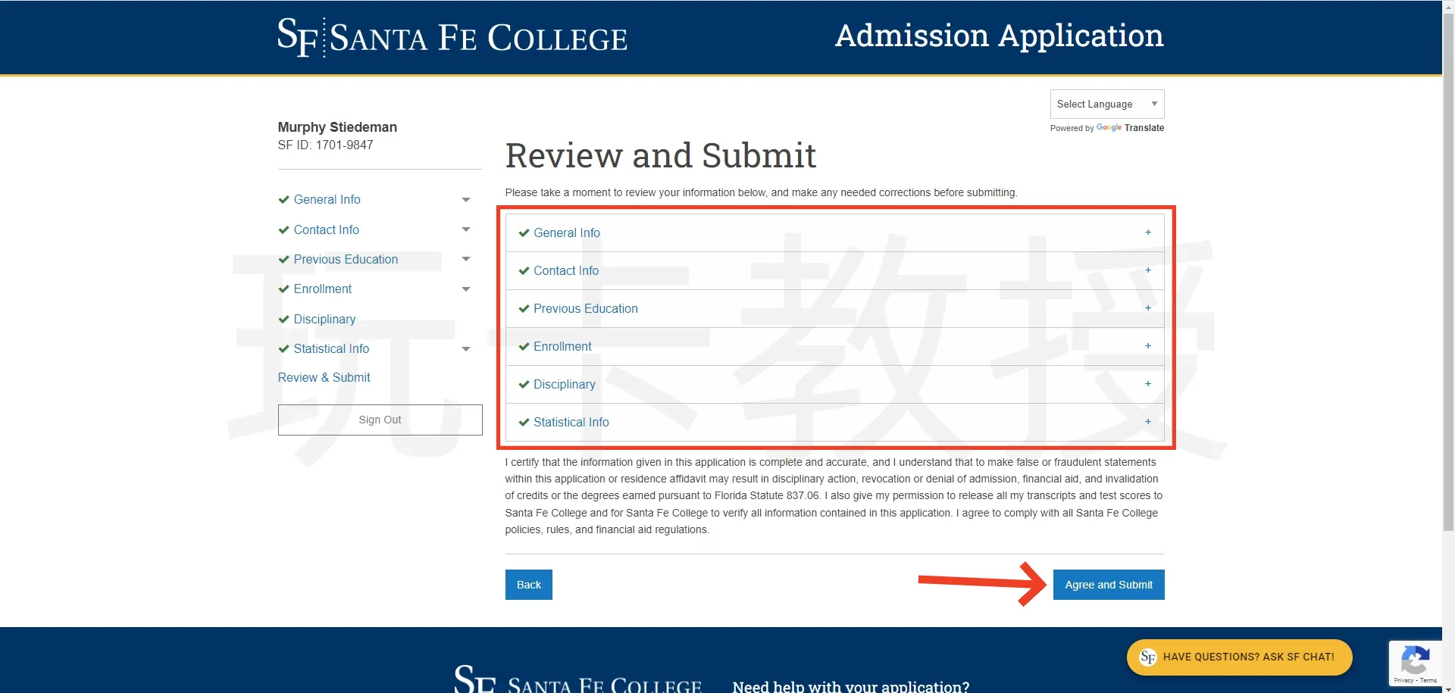Open Enrollment section in sidebar menu
The width and height of the screenshot is (1455, 693).
click(x=323, y=289)
